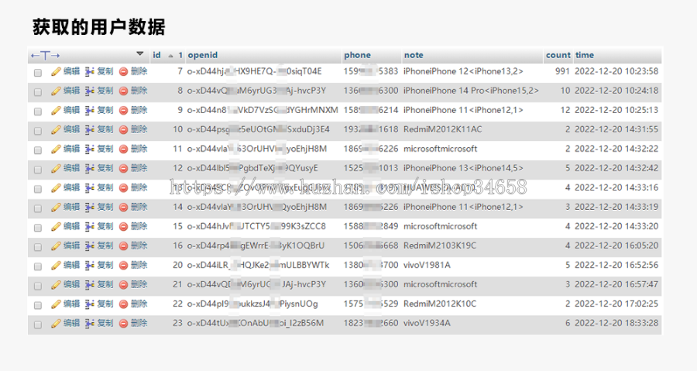Screen dimensions: 697x371
Task: Click the heading "获取的用户数据"
Action: (98, 27)
